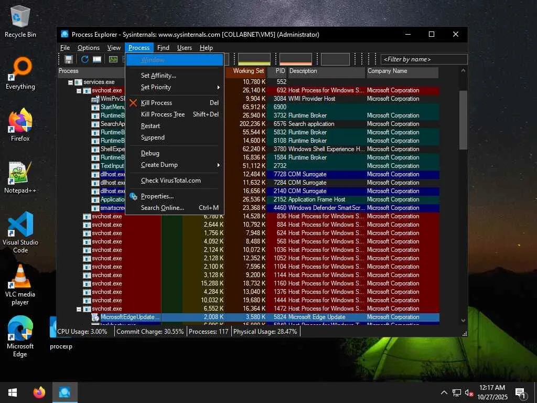The image size is (537, 403).
Task: Click the Filter by name input field
Action: 424,59
